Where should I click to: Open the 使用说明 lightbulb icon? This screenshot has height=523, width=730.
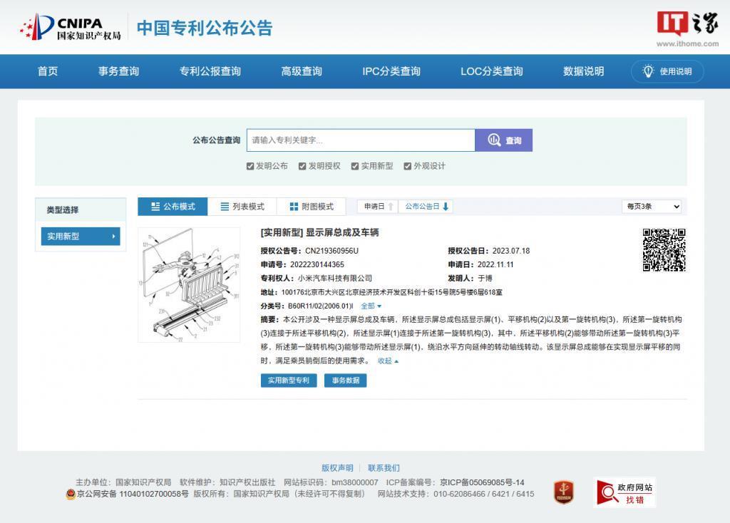pyautogui.click(x=649, y=71)
